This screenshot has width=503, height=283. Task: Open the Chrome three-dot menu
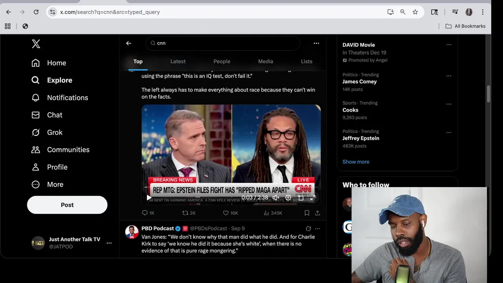pyautogui.click(x=483, y=12)
